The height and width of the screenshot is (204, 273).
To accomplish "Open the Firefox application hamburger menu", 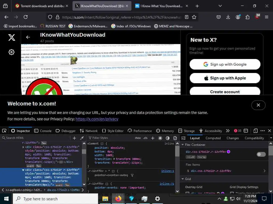I will coord(267,17).
